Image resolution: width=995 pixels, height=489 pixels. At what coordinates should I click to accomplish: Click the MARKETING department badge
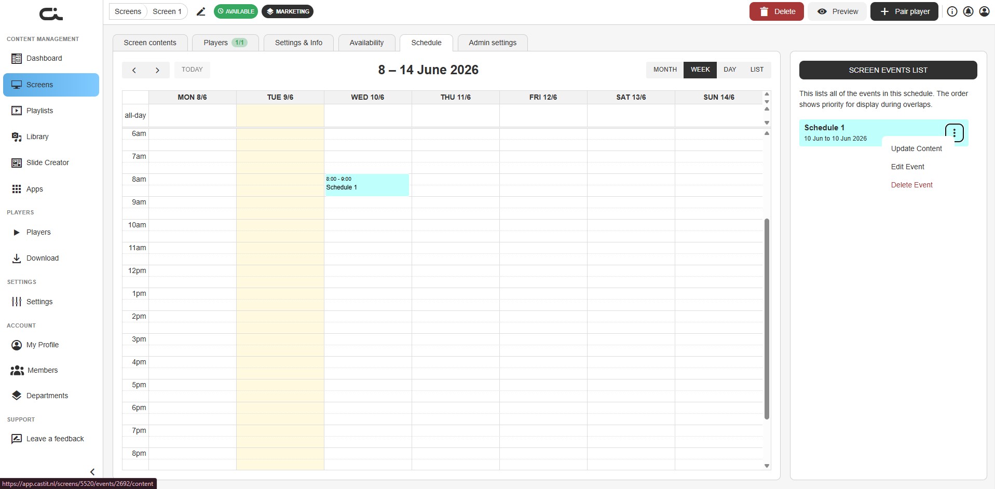point(288,11)
